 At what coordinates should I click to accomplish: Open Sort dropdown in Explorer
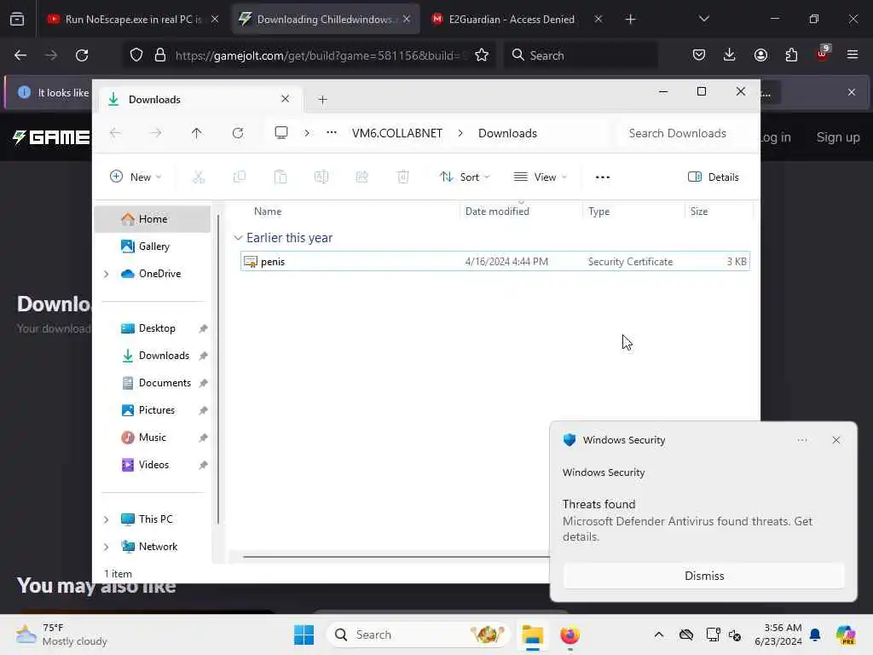465,177
